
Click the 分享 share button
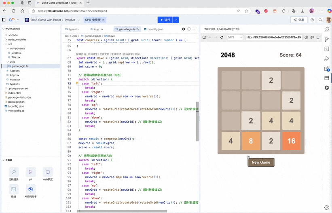(x=299, y=20)
